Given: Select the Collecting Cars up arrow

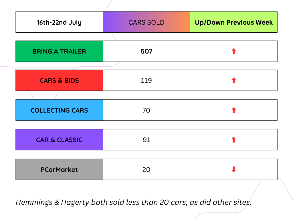Looking at the screenshot, I should tap(233, 110).
